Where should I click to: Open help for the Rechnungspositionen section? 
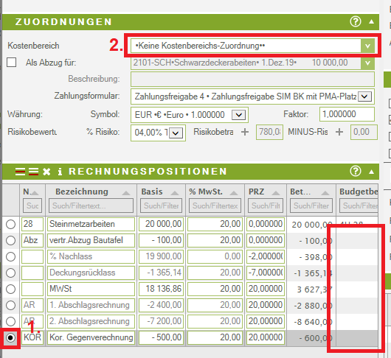pos(356,172)
